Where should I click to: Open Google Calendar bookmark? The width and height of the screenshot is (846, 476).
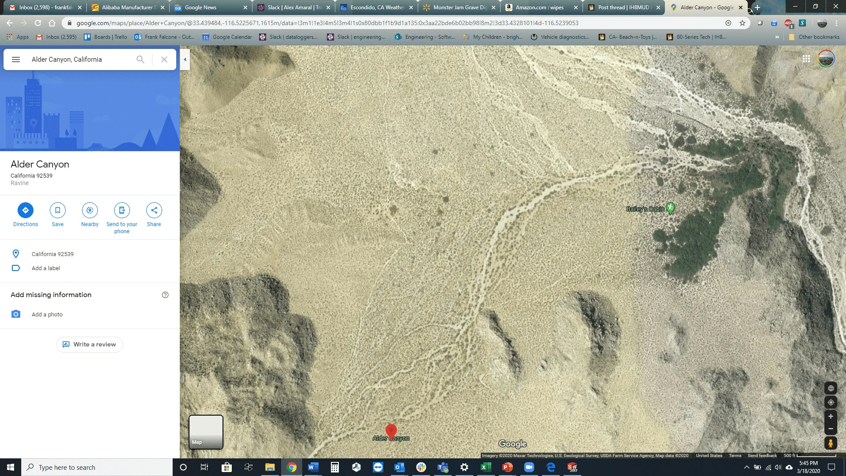(x=227, y=37)
